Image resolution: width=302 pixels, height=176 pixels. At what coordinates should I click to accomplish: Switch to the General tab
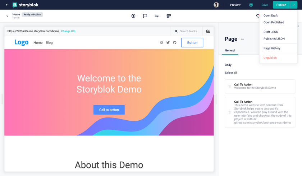[230, 50]
